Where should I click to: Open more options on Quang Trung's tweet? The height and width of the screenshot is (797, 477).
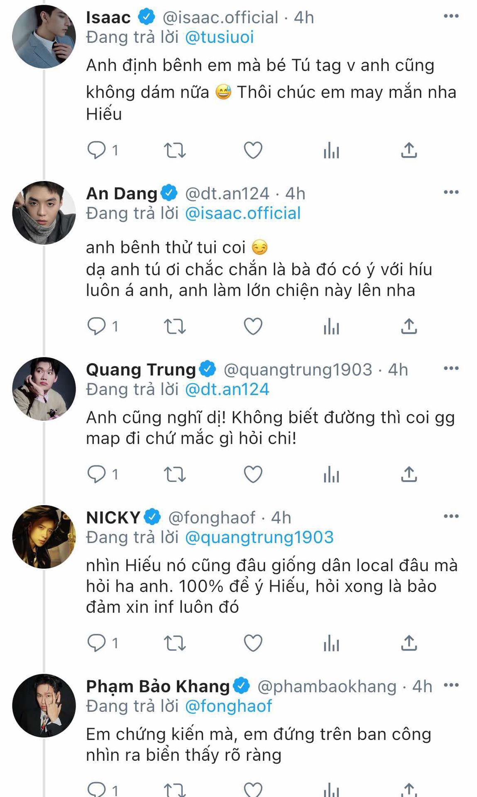tap(451, 368)
